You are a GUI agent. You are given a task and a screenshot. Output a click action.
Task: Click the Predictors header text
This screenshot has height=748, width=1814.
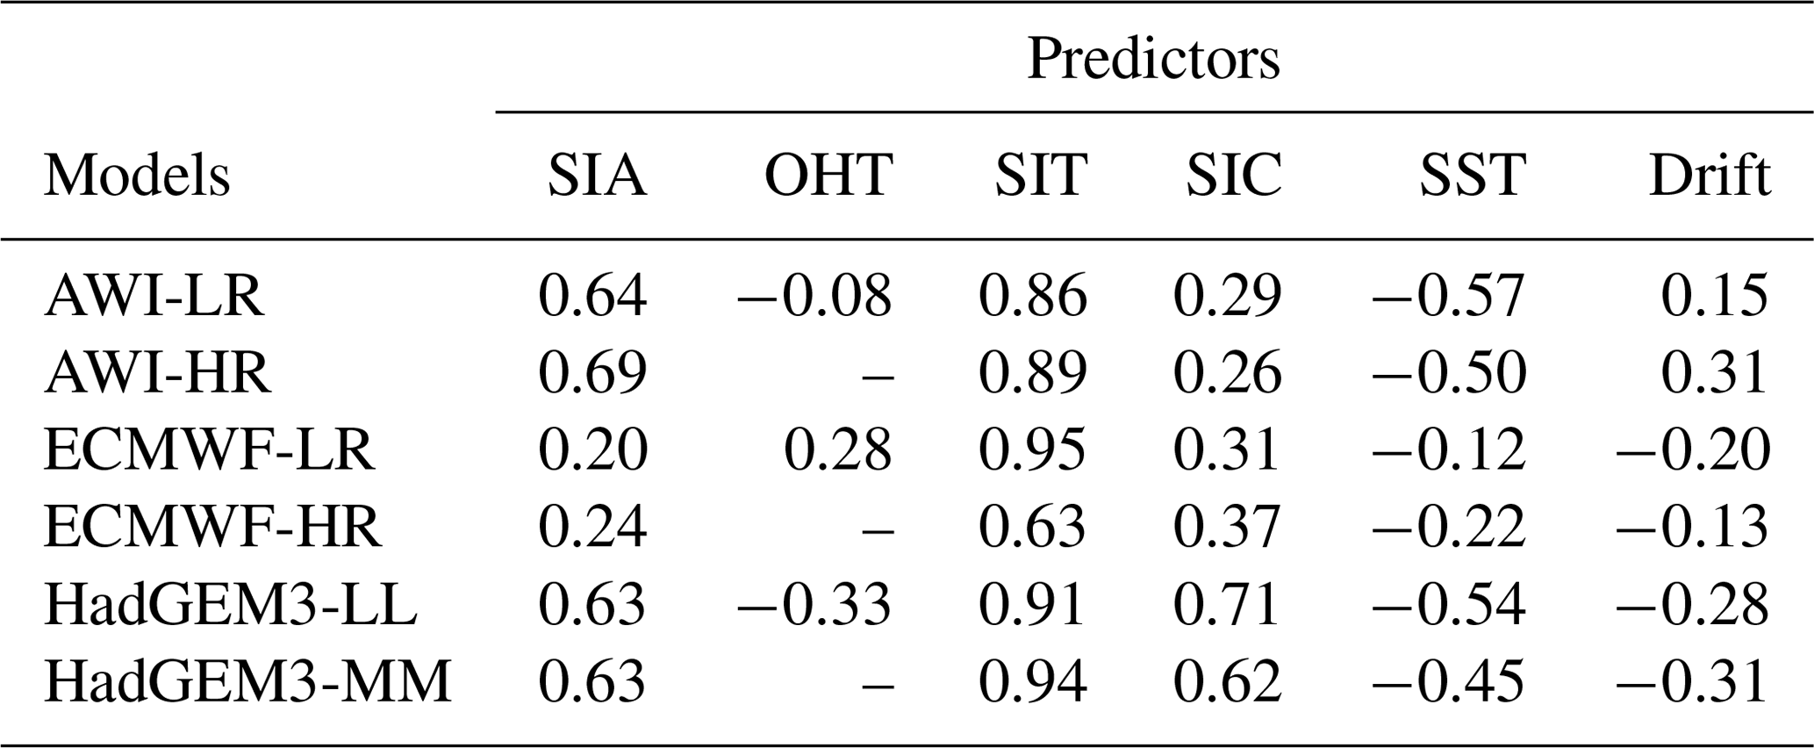1152,60
